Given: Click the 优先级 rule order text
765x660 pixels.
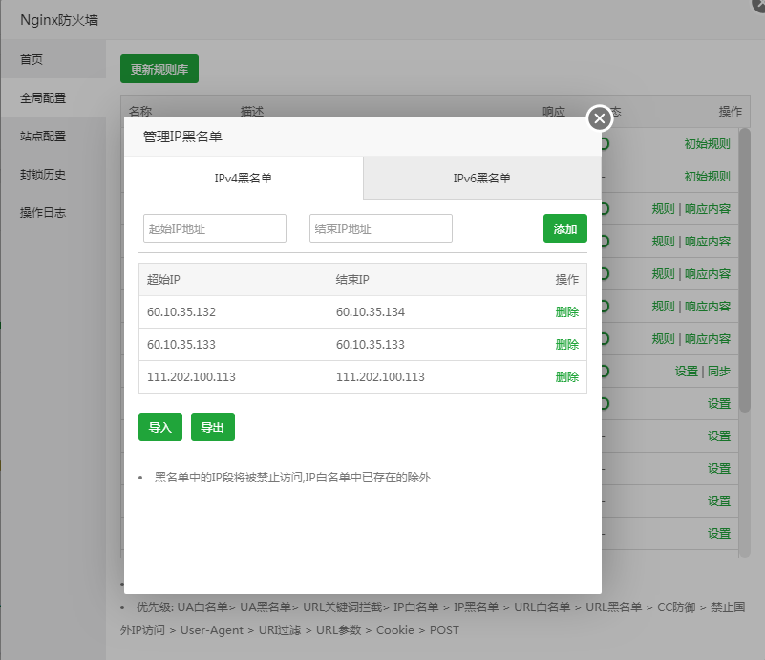Looking at the screenshot, I should coord(433,619).
